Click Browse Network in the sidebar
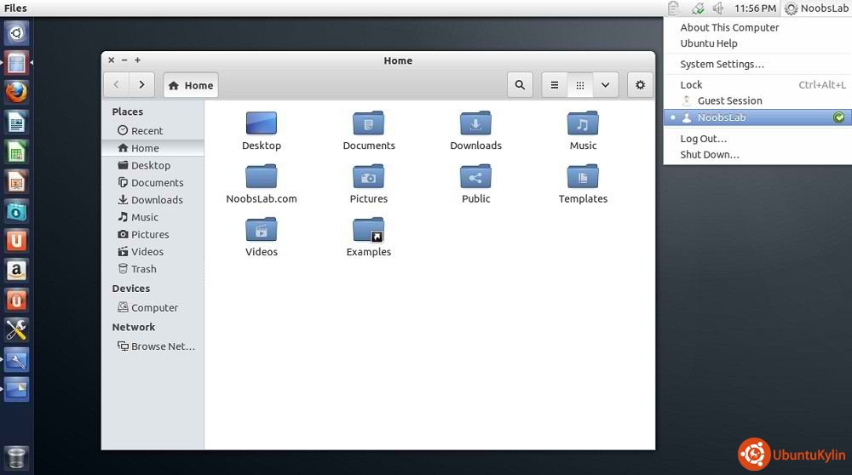Viewport: 852px width, 475px height. point(162,346)
